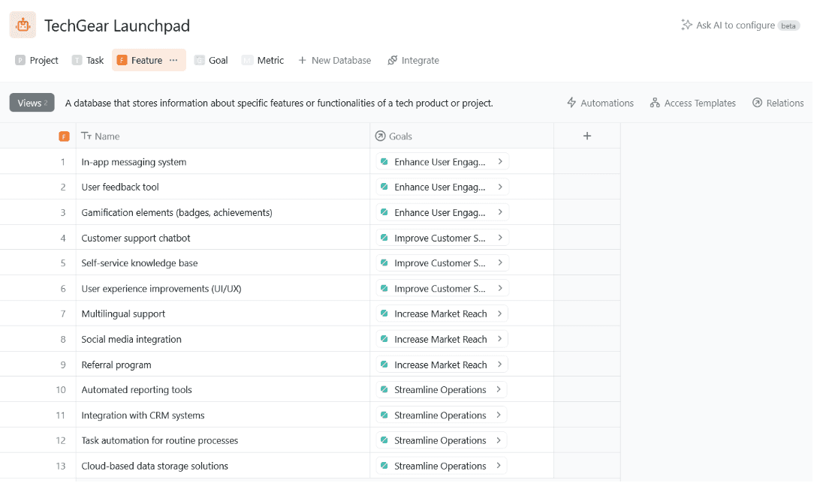Click the Relations arrow icon
The width and height of the screenshot is (817, 489).
tap(757, 103)
